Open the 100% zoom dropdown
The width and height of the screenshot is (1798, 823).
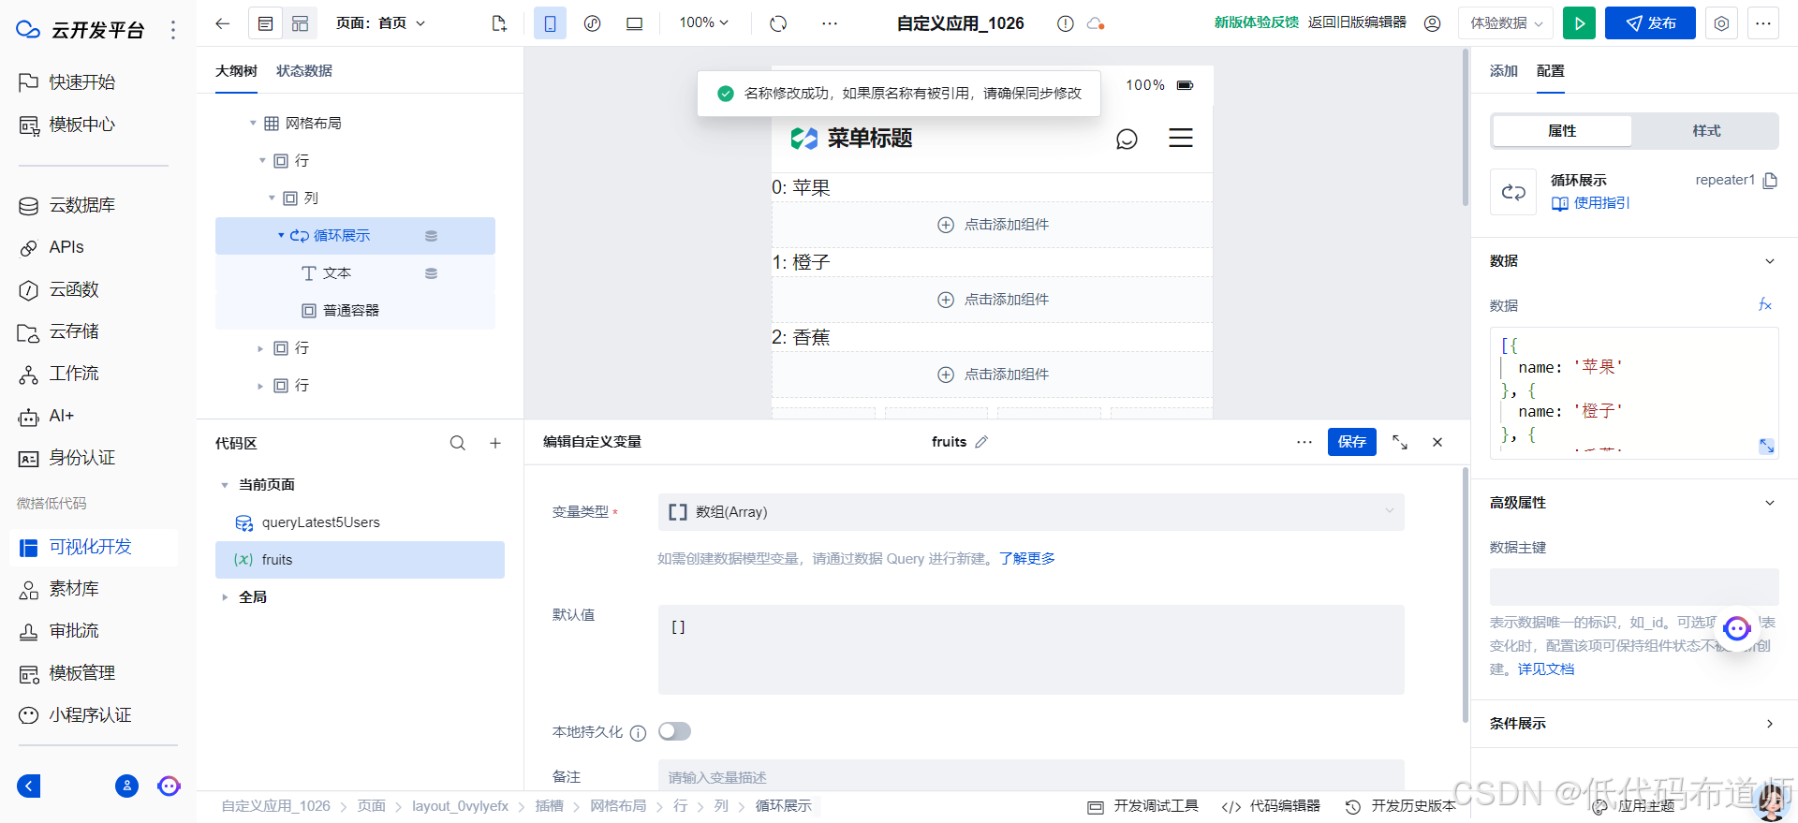[x=703, y=22]
